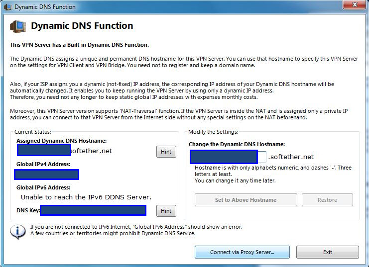The width and height of the screenshot is (369, 267).
Task: Click the small title bar application icon
Action: pos(7,7)
